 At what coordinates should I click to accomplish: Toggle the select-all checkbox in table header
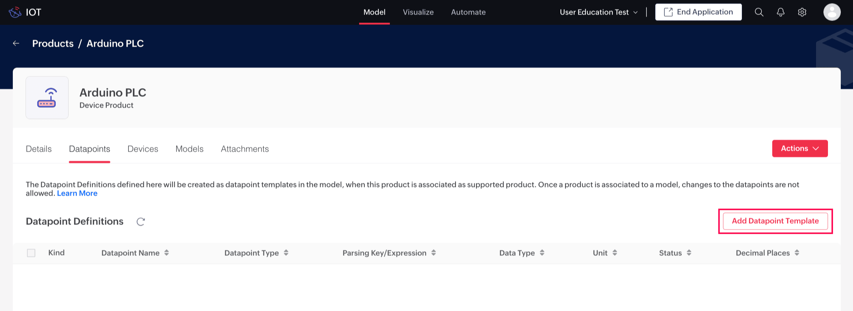pyautogui.click(x=31, y=253)
